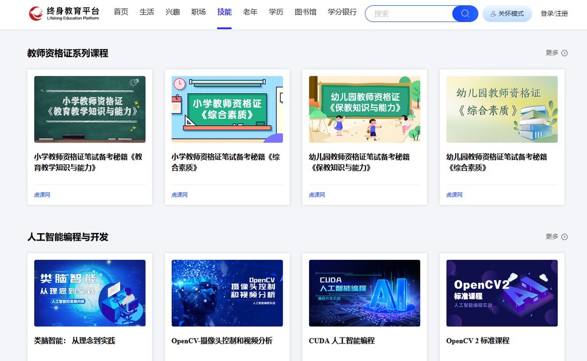Click title 小学教师资格证笔试备考秘籍《综合素质》
This screenshot has width=587, height=361.
pos(226,162)
